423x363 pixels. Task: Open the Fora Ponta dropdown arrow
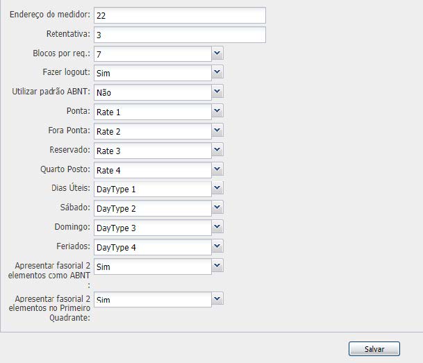click(x=217, y=130)
